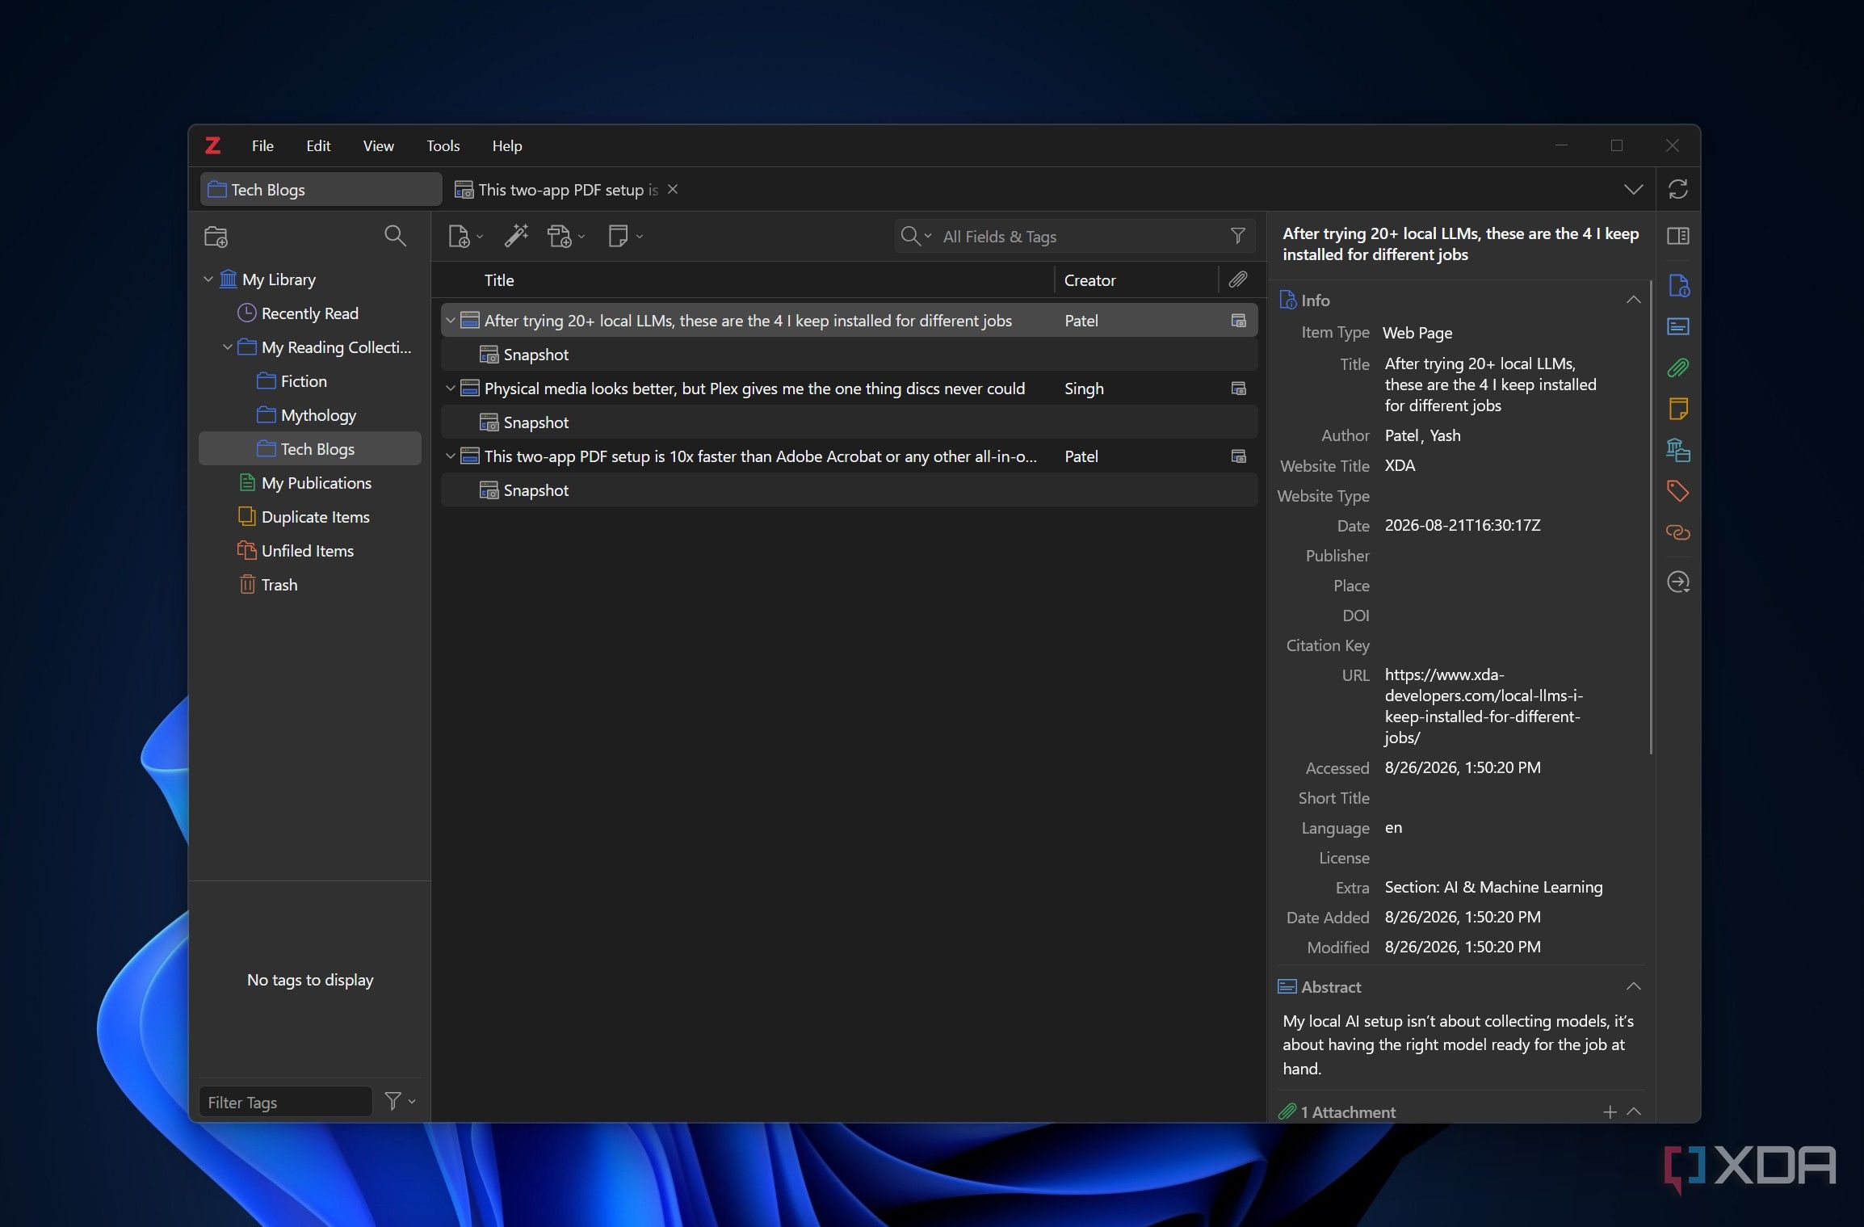Viewport: 1864px width, 1227px height.
Task: Click the New Note toolbar icon
Action: click(618, 236)
